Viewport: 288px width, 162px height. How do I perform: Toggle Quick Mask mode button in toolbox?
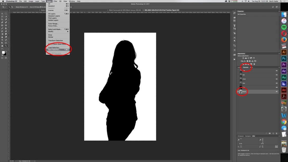(2, 58)
